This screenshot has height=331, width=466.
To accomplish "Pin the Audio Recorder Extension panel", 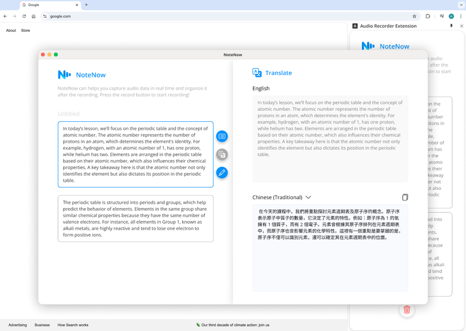I will (451, 26).
